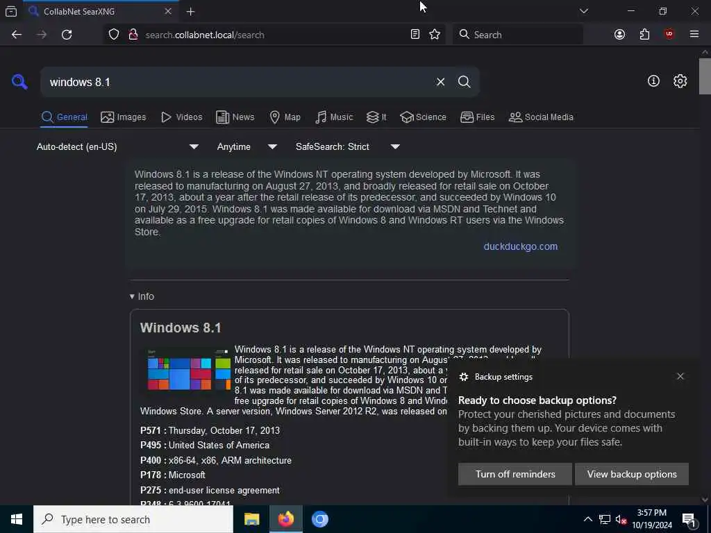The height and width of the screenshot is (533, 711).
Task: Open the notification center icon
Action: [689, 520]
